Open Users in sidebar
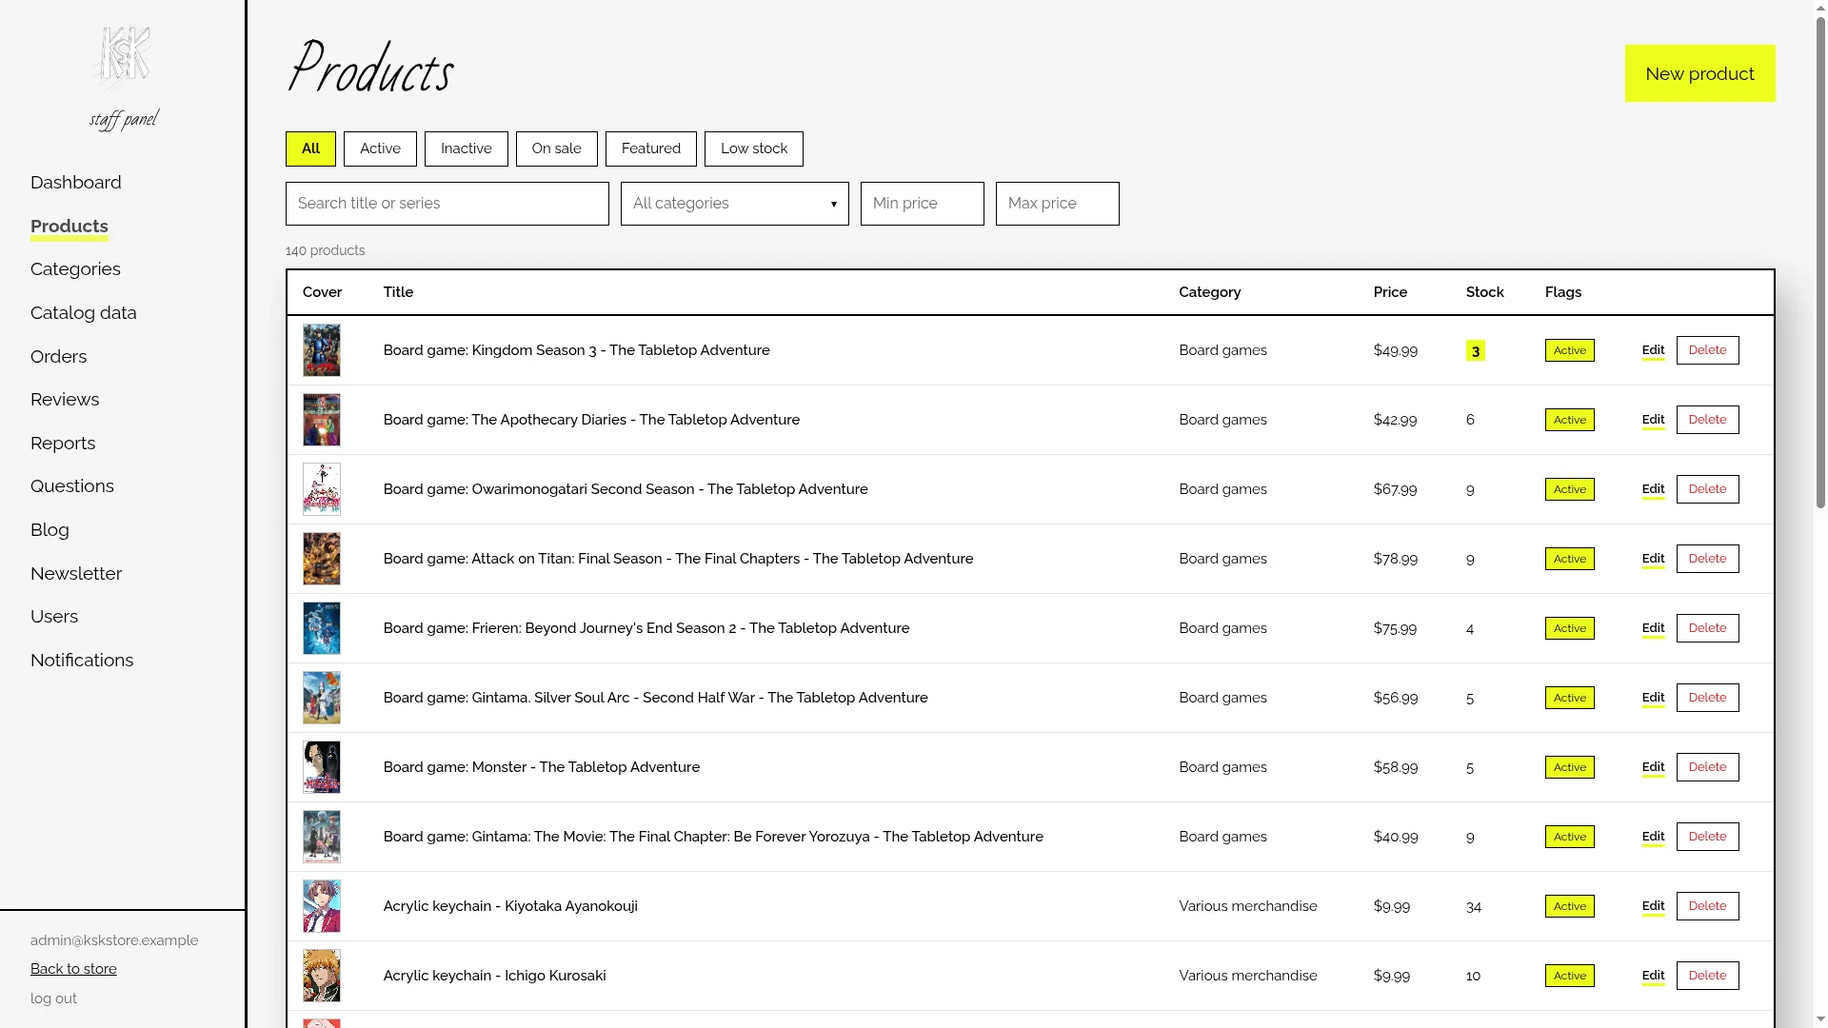The image size is (1828, 1028). click(x=54, y=617)
